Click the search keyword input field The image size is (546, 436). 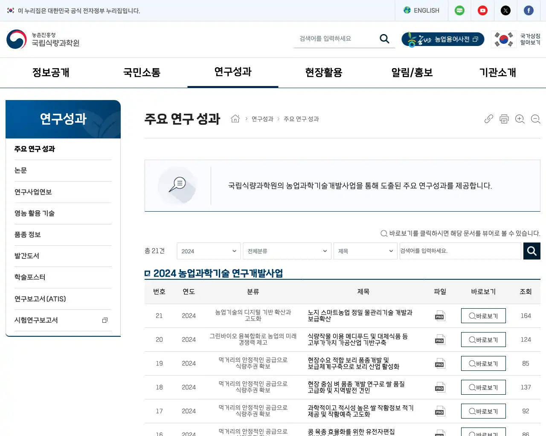click(x=460, y=251)
